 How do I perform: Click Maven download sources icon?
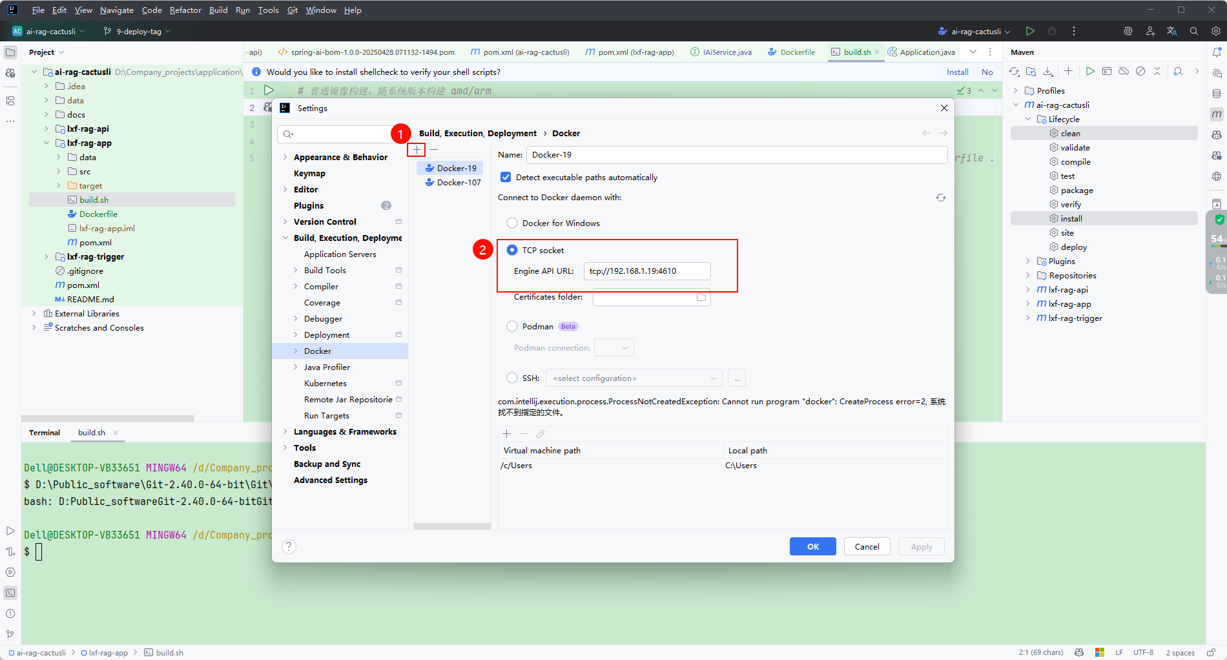1048,72
